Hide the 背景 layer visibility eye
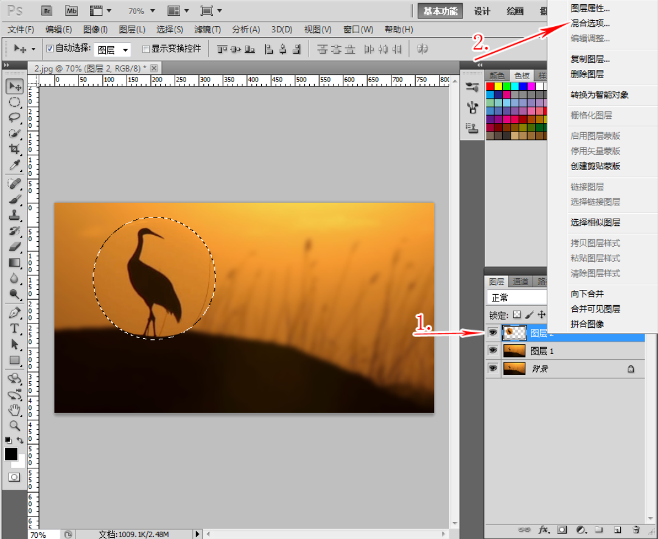This screenshot has width=658, height=539. (492, 368)
